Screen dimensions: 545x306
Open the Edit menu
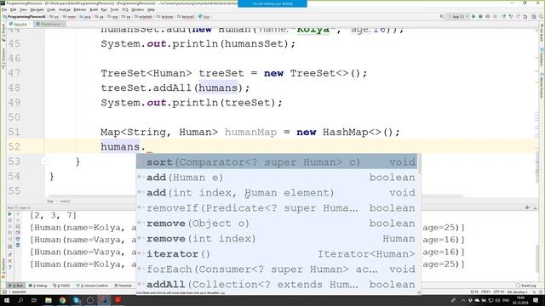(x=14, y=9)
